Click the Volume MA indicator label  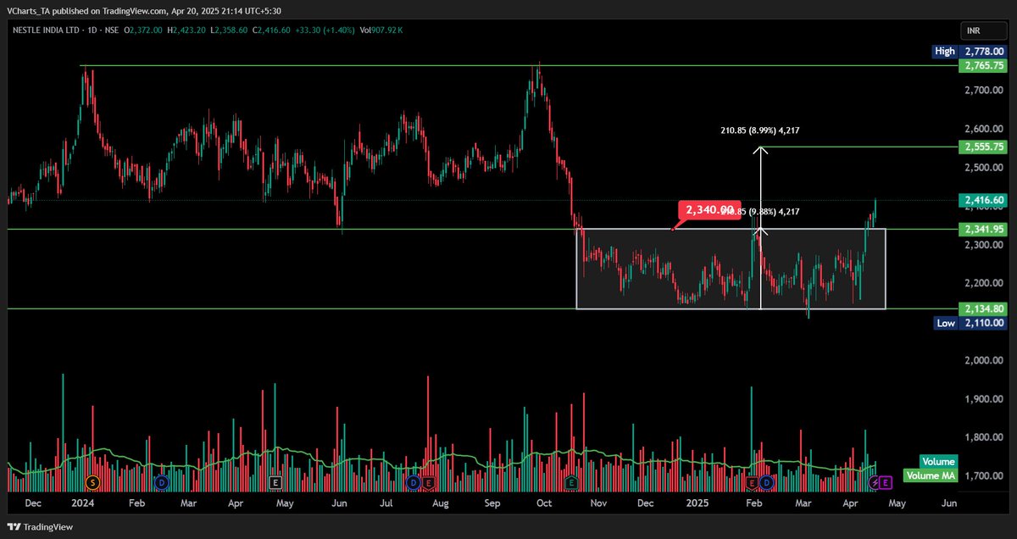(x=931, y=475)
